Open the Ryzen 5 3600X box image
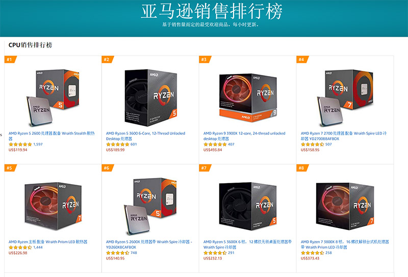 tap(248, 206)
